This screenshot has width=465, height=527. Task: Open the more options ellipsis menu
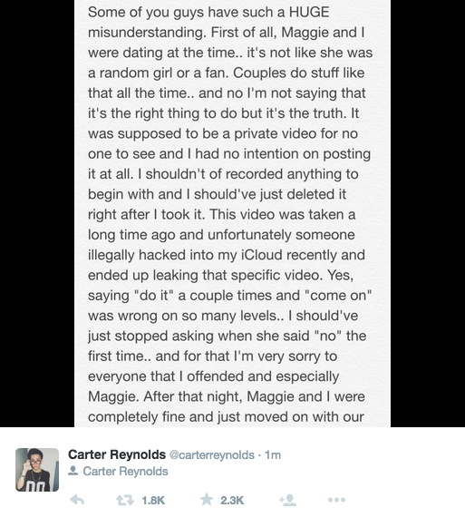point(336,500)
